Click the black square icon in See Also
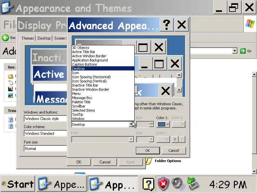 pos(10,89)
